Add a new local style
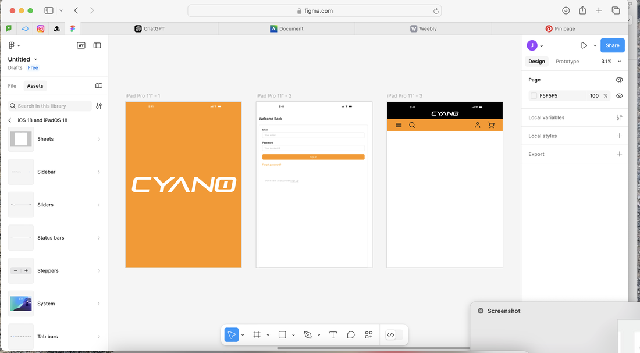Screen dimensions: 640x353 [619, 136]
